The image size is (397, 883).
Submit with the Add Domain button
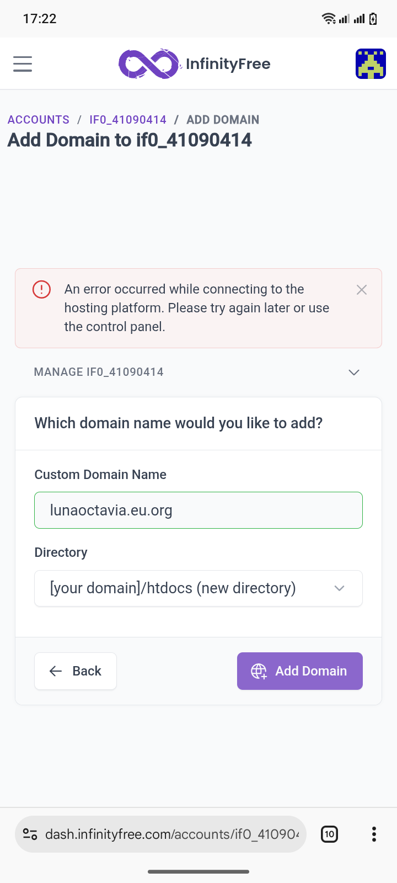tap(300, 671)
